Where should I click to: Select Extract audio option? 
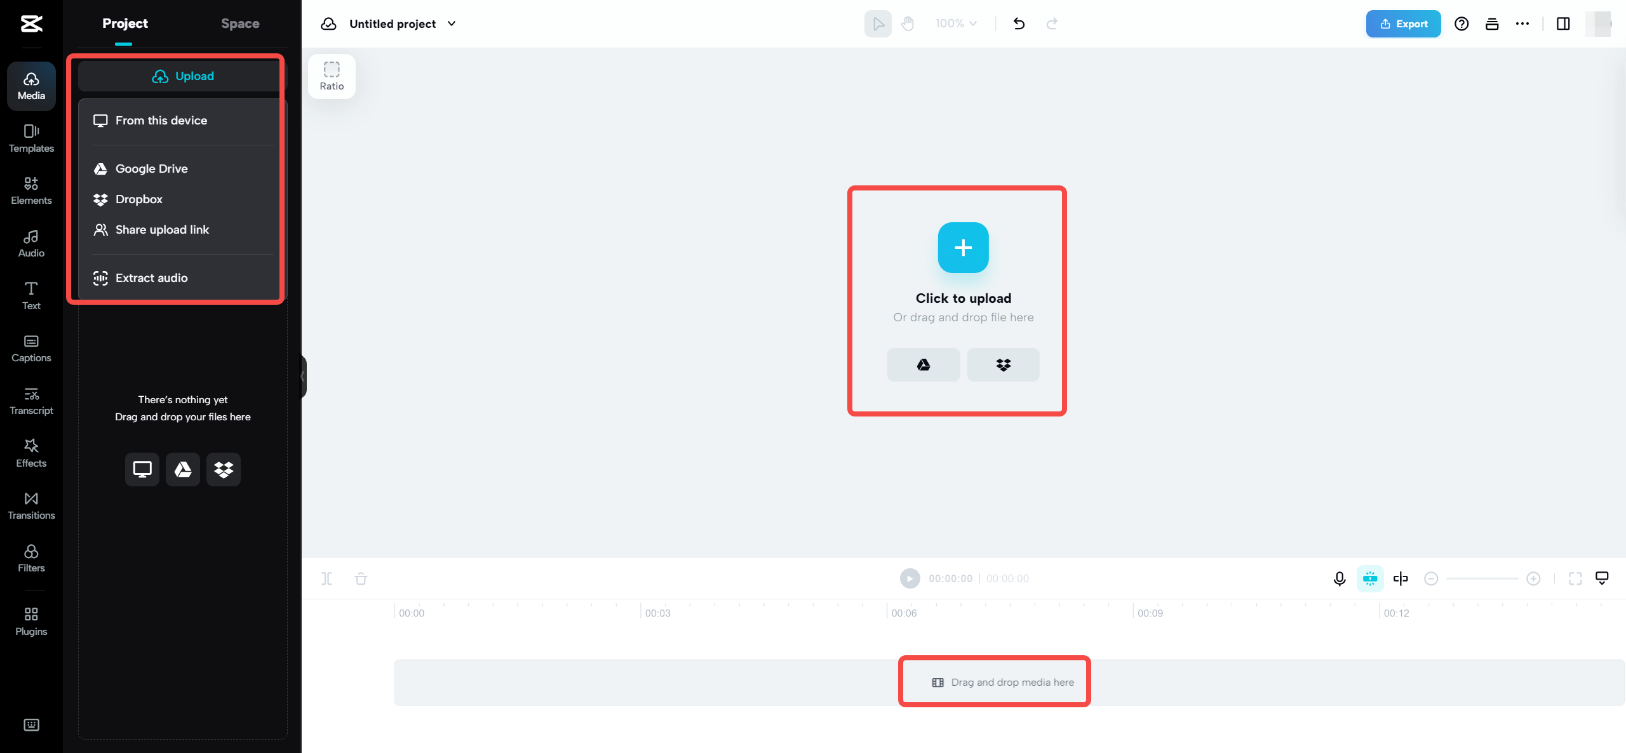(151, 277)
